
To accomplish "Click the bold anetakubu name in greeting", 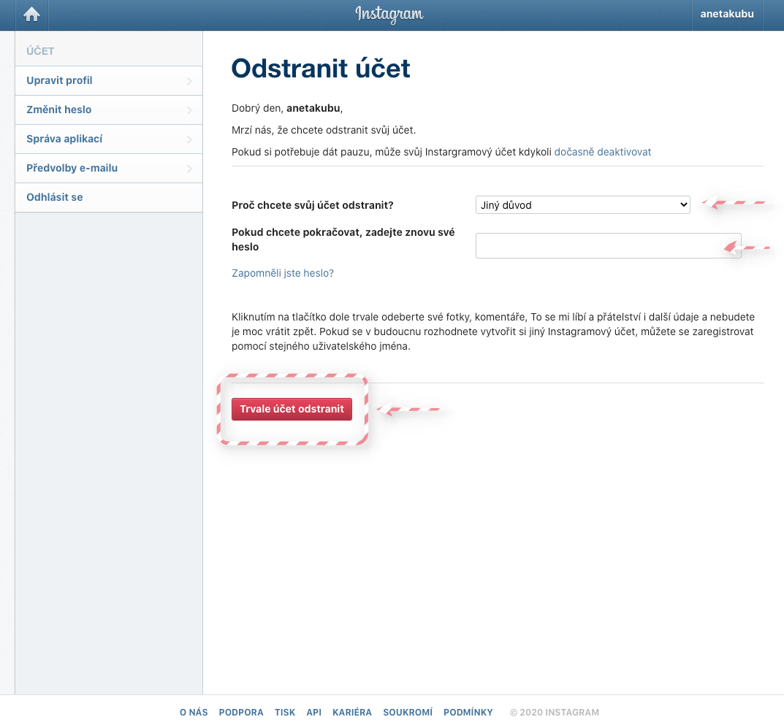I will point(313,109).
